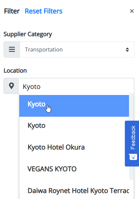Viewport: 139px width, 199px height.
Task: Click the scrollbar track beneath the thumb
Action: (131, 190)
